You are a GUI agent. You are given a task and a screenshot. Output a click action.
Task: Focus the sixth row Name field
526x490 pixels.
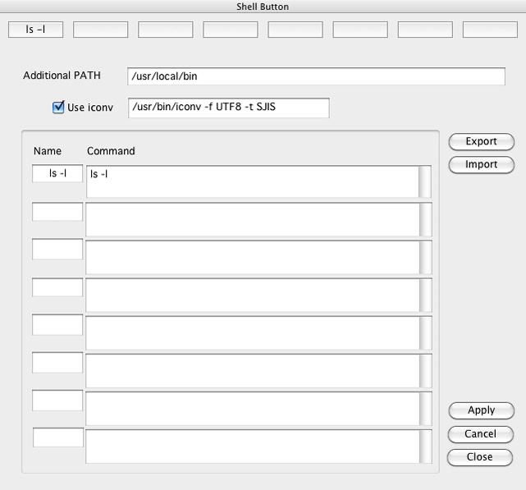pyautogui.click(x=57, y=363)
